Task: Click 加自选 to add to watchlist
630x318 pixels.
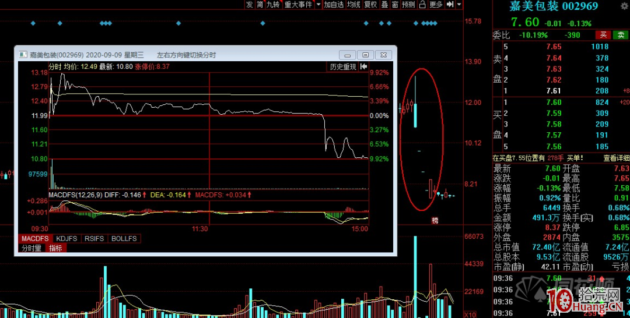Action: pyautogui.click(x=334, y=5)
